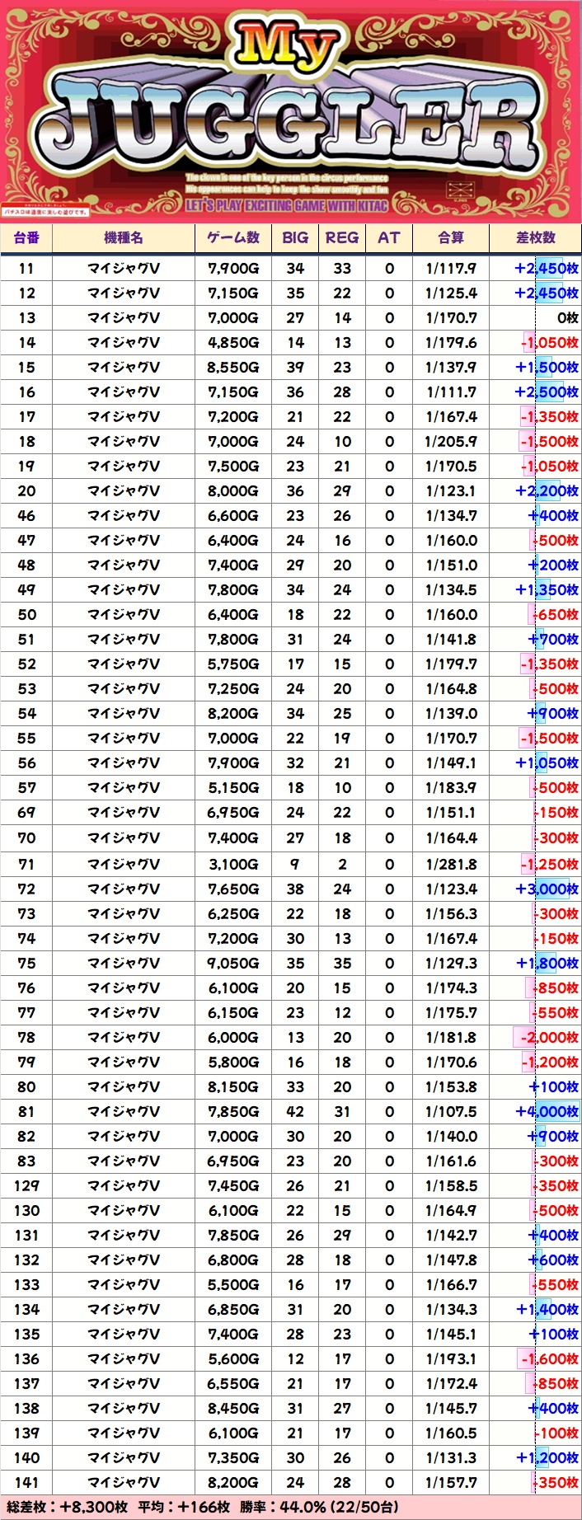
Task: Click the +2,200枚 value for machine 20
Action: tap(547, 490)
